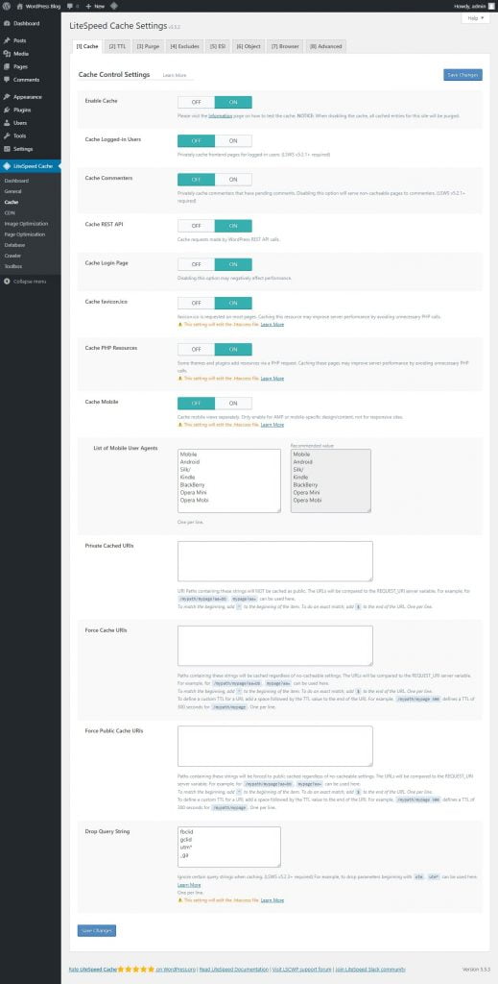Switch Cache Logged-in Users ON

[x=233, y=141]
